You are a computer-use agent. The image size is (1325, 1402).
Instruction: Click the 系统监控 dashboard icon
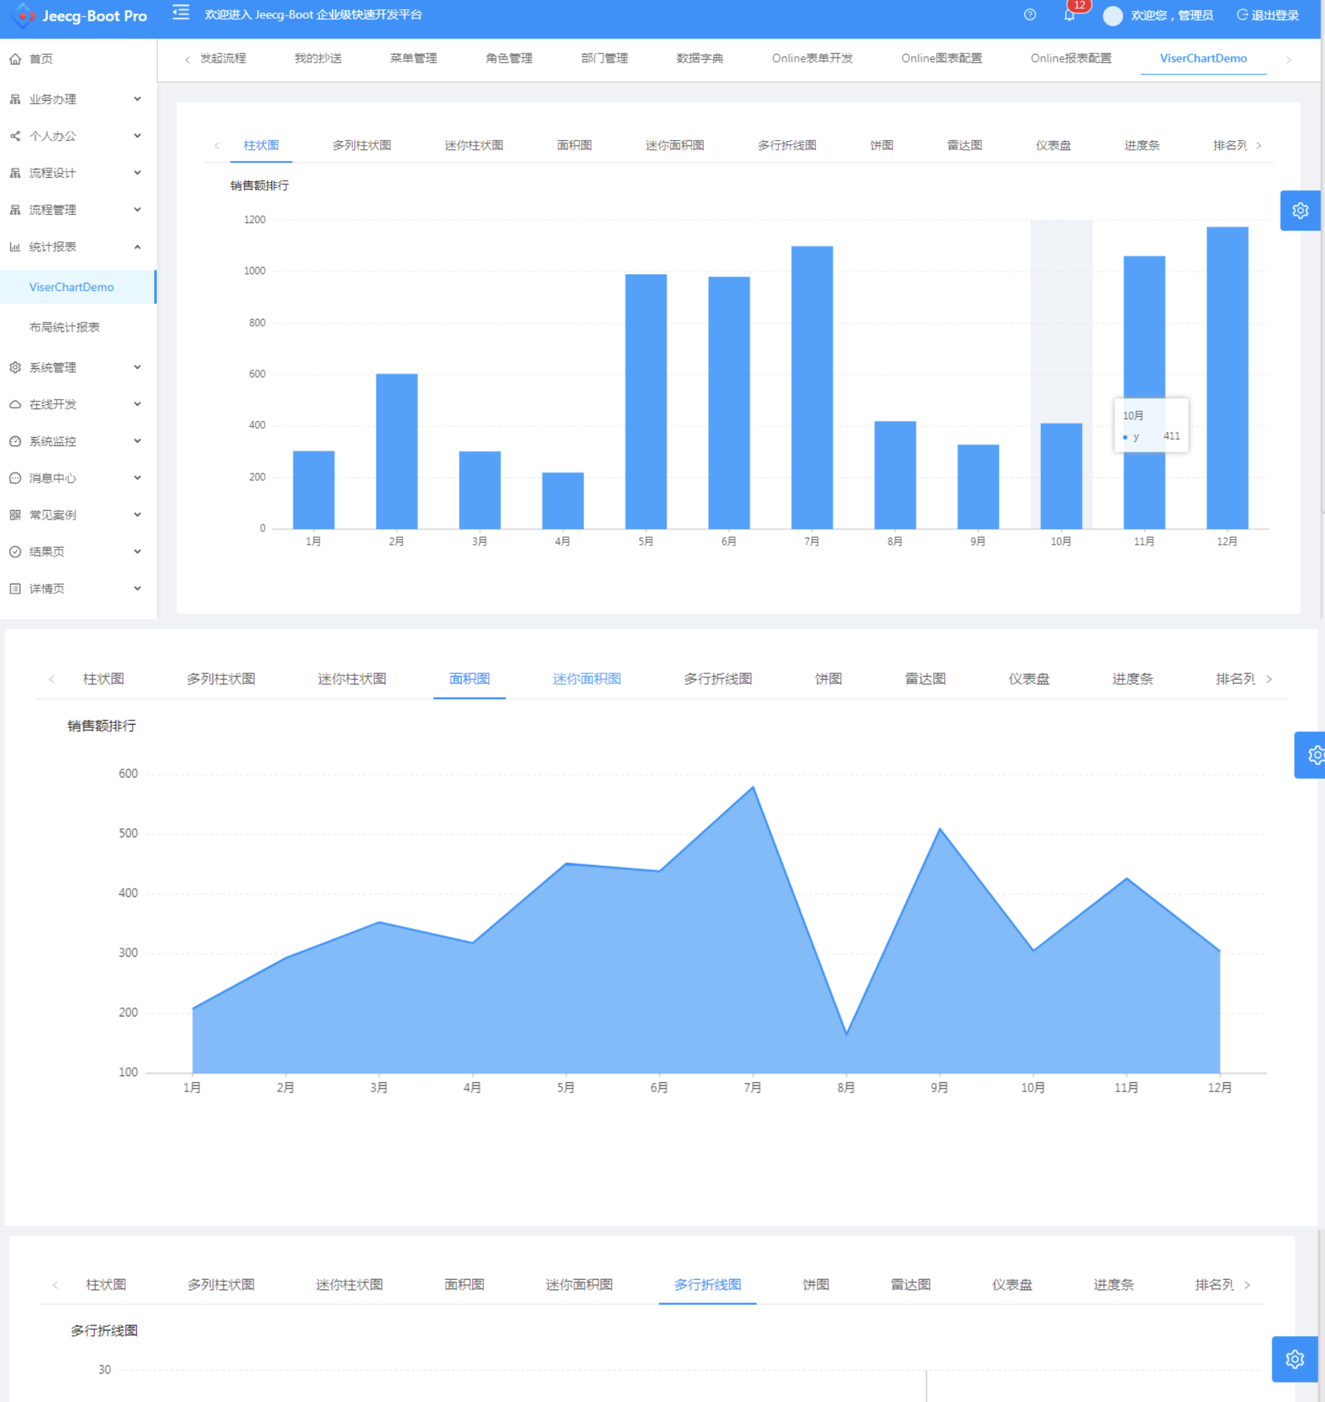point(15,441)
